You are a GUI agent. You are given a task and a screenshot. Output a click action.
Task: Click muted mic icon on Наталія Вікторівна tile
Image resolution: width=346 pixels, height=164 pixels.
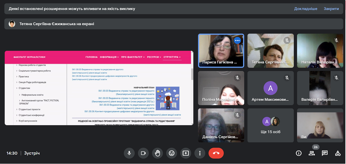click(336, 40)
